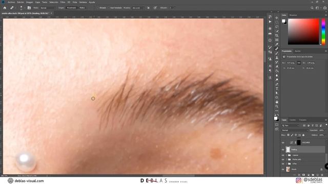Viewport: 328px width, 184px height.
Task: Select the Brush tool
Action: (x=277, y=53)
